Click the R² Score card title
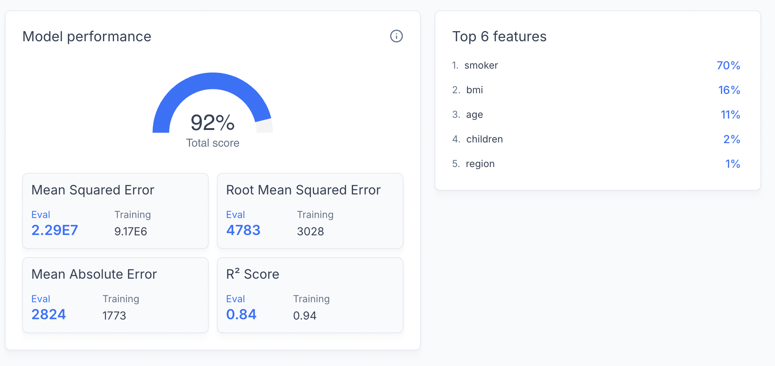The height and width of the screenshot is (366, 775). tap(253, 274)
